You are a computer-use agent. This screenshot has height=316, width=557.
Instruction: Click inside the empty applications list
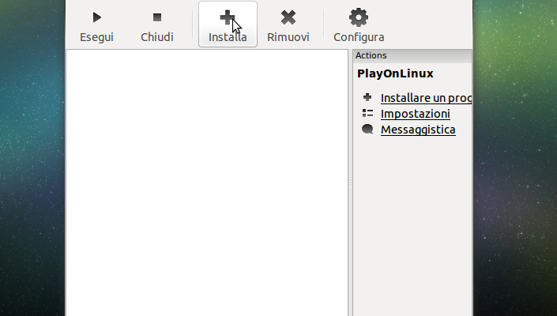click(206, 182)
